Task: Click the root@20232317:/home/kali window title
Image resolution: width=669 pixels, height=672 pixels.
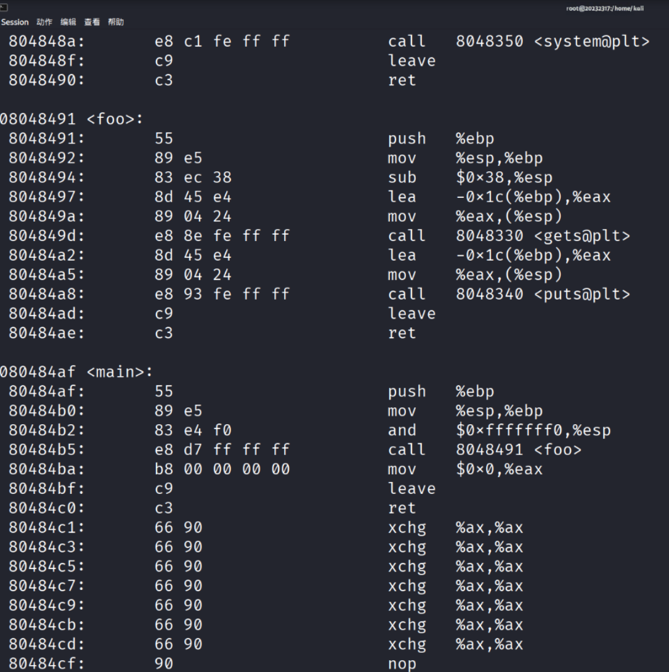Action: pyautogui.click(x=605, y=8)
